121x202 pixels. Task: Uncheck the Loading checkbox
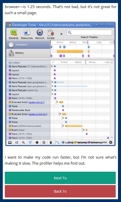coord(63,142)
